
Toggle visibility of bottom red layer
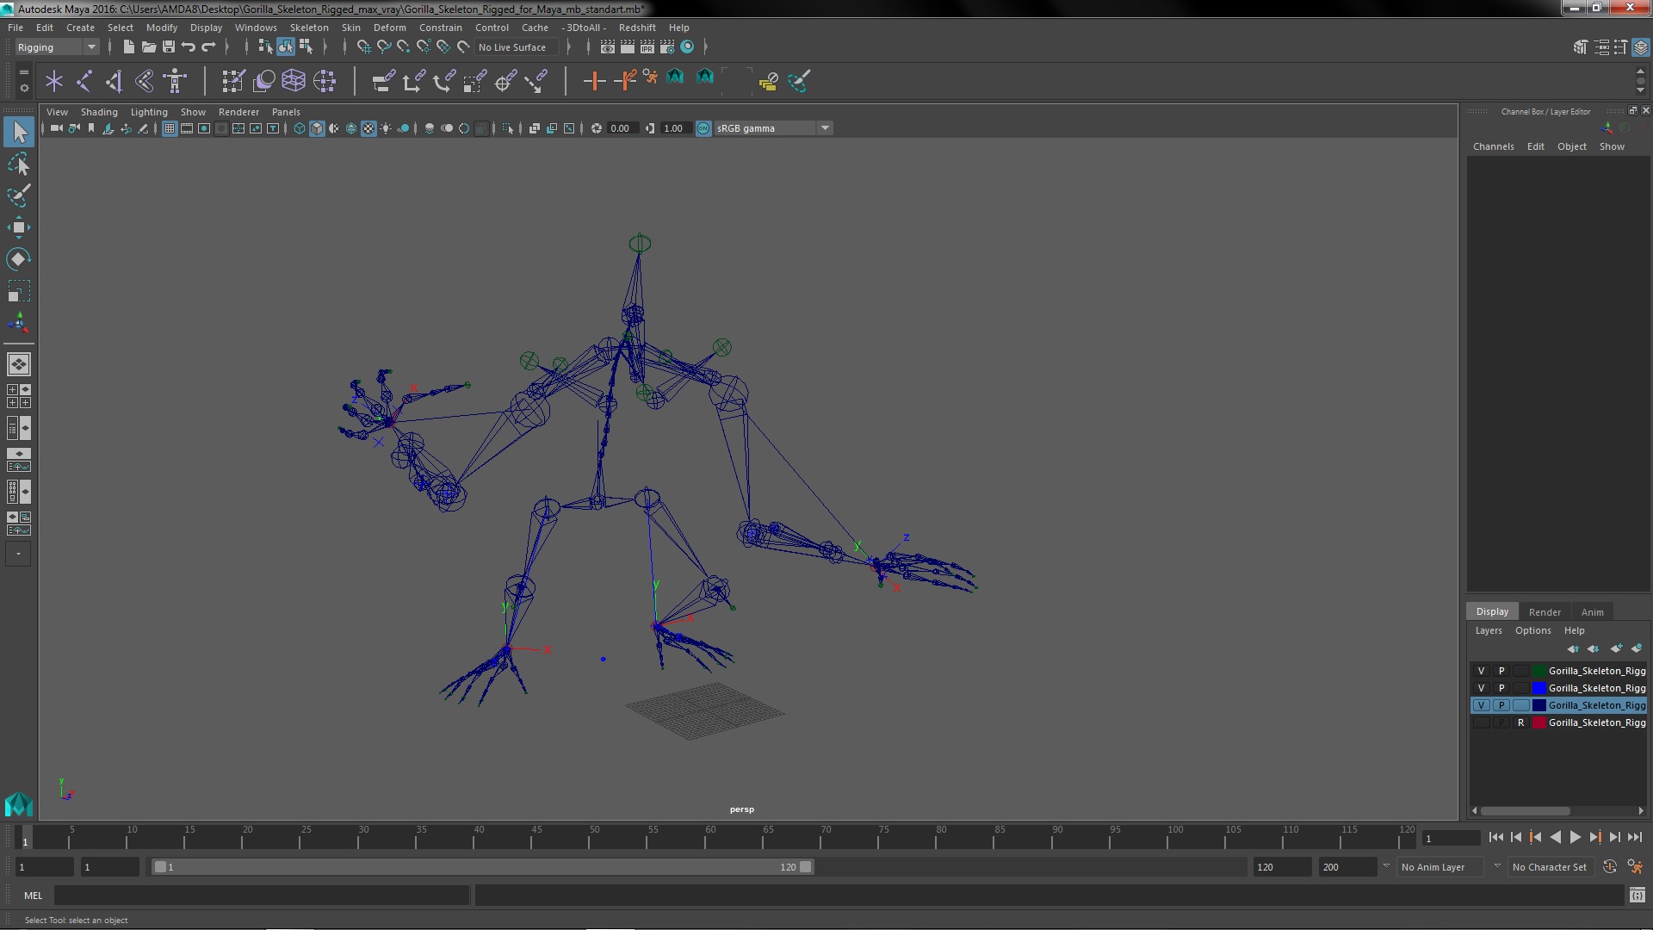click(1479, 722)
